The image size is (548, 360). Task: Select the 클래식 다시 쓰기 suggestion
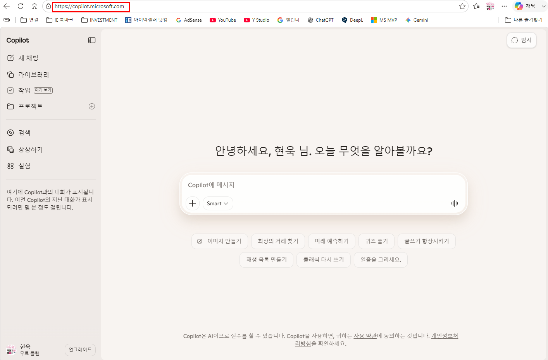click(x=324, y=260)
